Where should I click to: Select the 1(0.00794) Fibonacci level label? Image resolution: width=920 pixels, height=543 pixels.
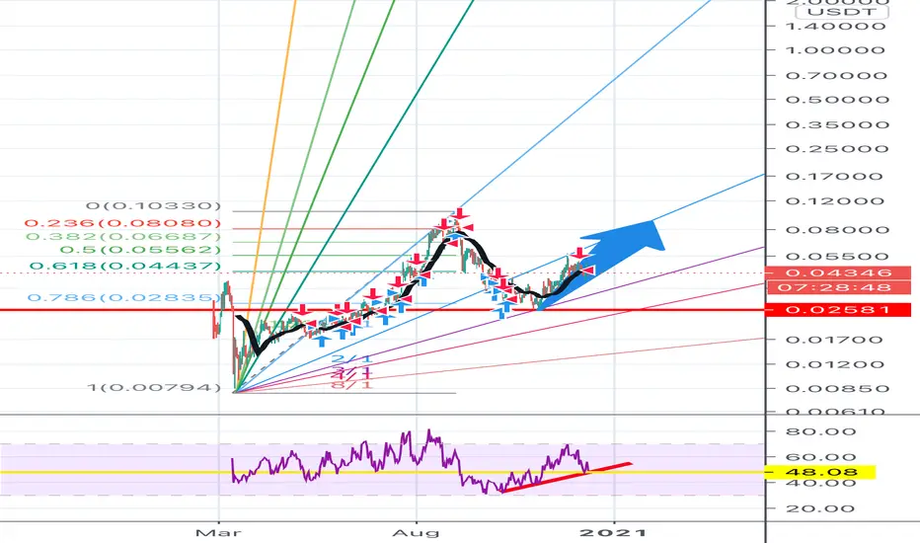point(154,388)
